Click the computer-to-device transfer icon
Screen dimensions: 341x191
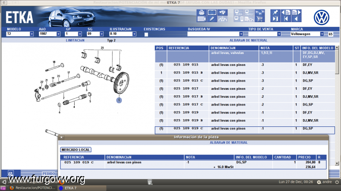[239, 19]
